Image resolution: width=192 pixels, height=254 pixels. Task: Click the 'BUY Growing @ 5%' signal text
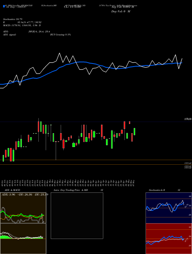[x=60, y=35]
